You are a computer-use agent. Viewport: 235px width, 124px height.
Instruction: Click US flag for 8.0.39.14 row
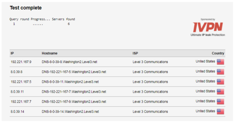pos(221,111)
